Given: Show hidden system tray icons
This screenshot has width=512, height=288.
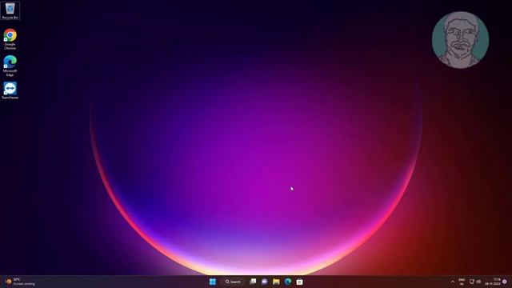Looking at the screenshot, I should coord(453,282).
